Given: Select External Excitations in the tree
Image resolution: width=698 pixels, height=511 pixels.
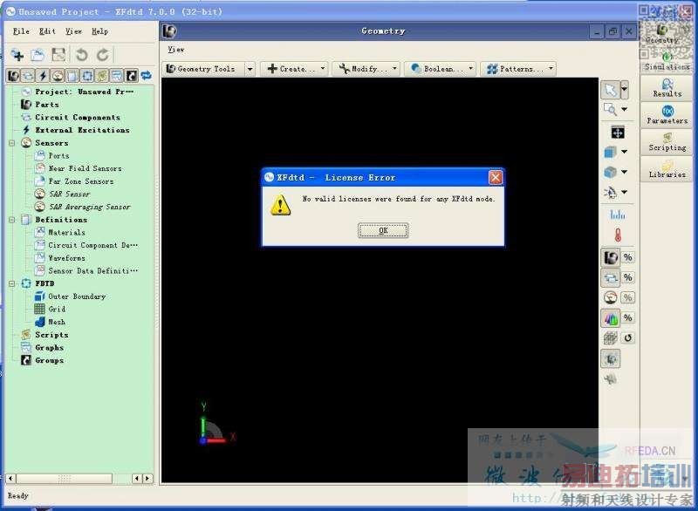Looking at the screenshot, I should pos(82,130).
